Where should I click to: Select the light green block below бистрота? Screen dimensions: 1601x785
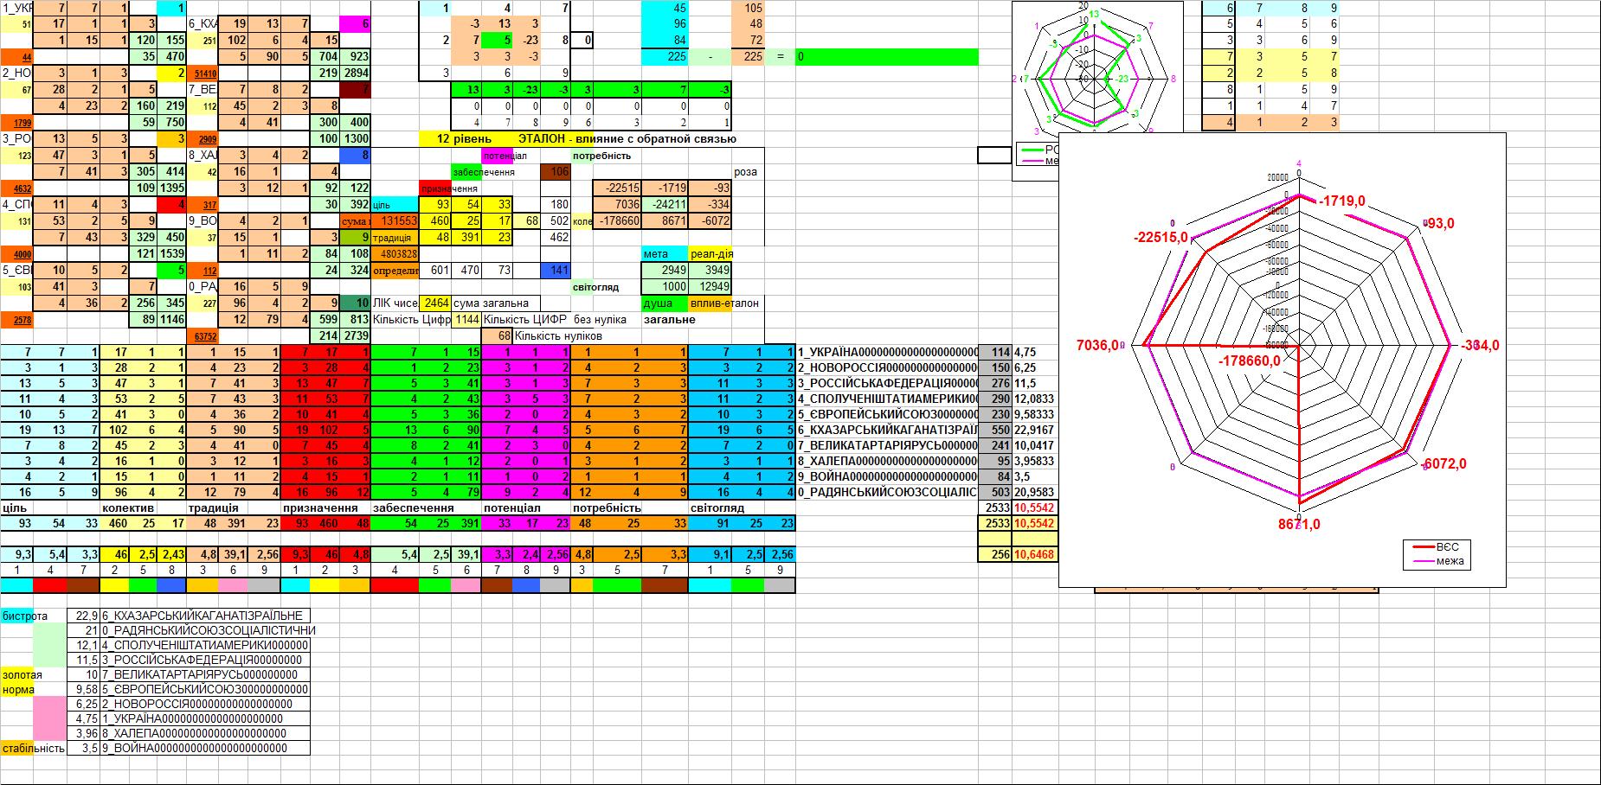tap(50, 645)
